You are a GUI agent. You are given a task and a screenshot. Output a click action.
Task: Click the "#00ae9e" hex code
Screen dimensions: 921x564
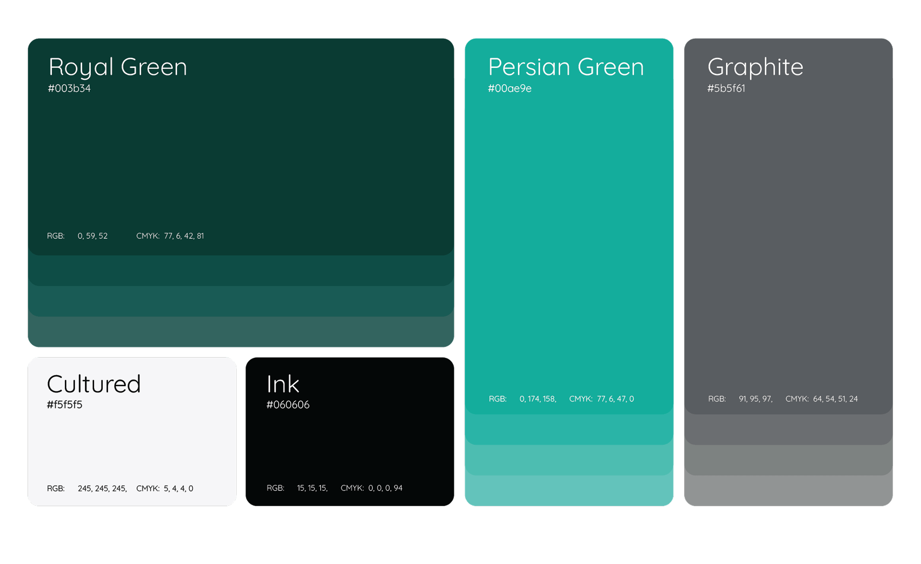(x=510, y=89)
